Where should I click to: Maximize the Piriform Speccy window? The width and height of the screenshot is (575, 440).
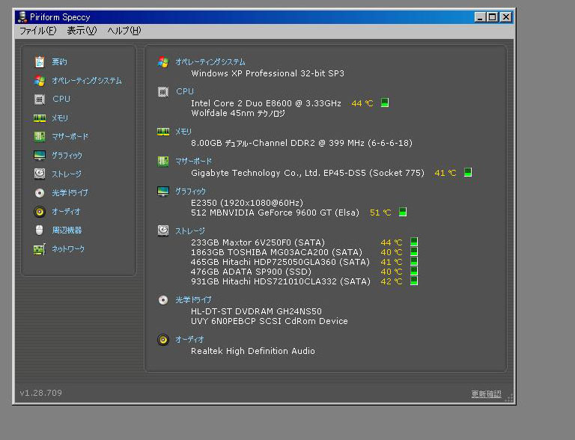click(493, 17)
